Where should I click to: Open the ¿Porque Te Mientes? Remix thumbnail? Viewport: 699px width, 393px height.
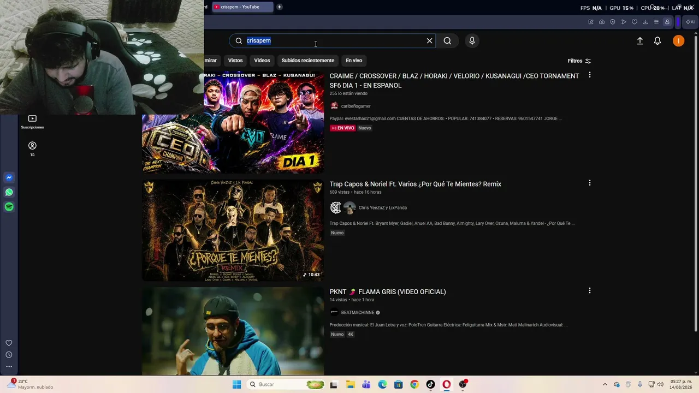tap(233, 231)
